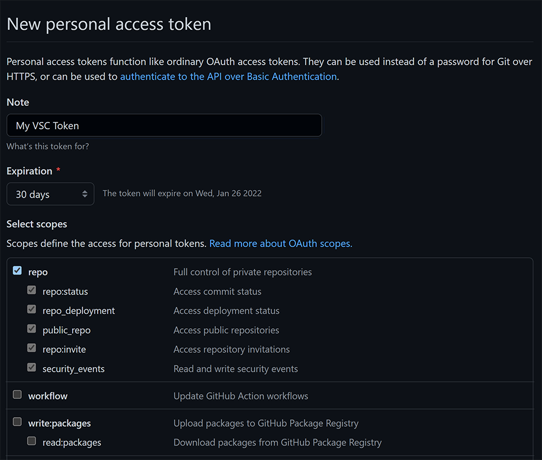
Task: Toggle the public_repo checkbox
Action: (32, 328)
